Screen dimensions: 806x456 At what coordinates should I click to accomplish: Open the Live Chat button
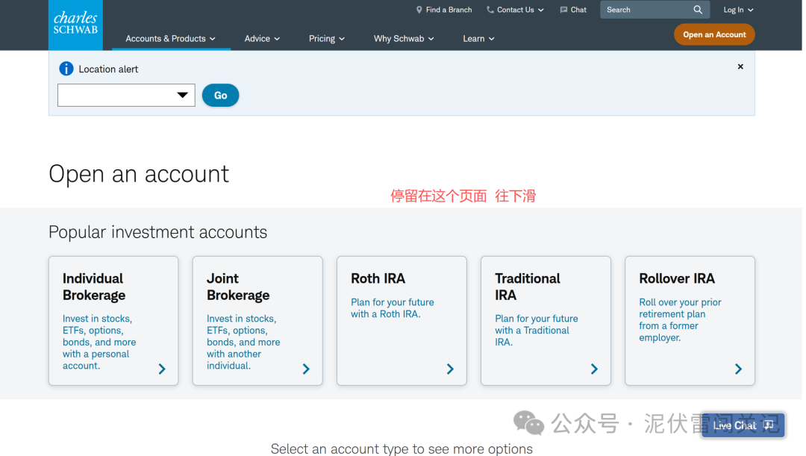point(743,425)
